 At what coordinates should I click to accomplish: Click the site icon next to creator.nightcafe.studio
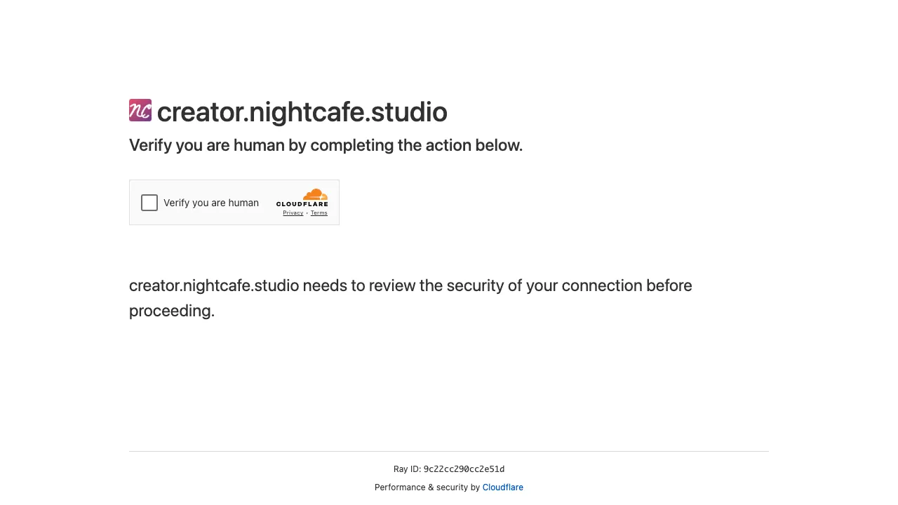click(x=140, y=110)
